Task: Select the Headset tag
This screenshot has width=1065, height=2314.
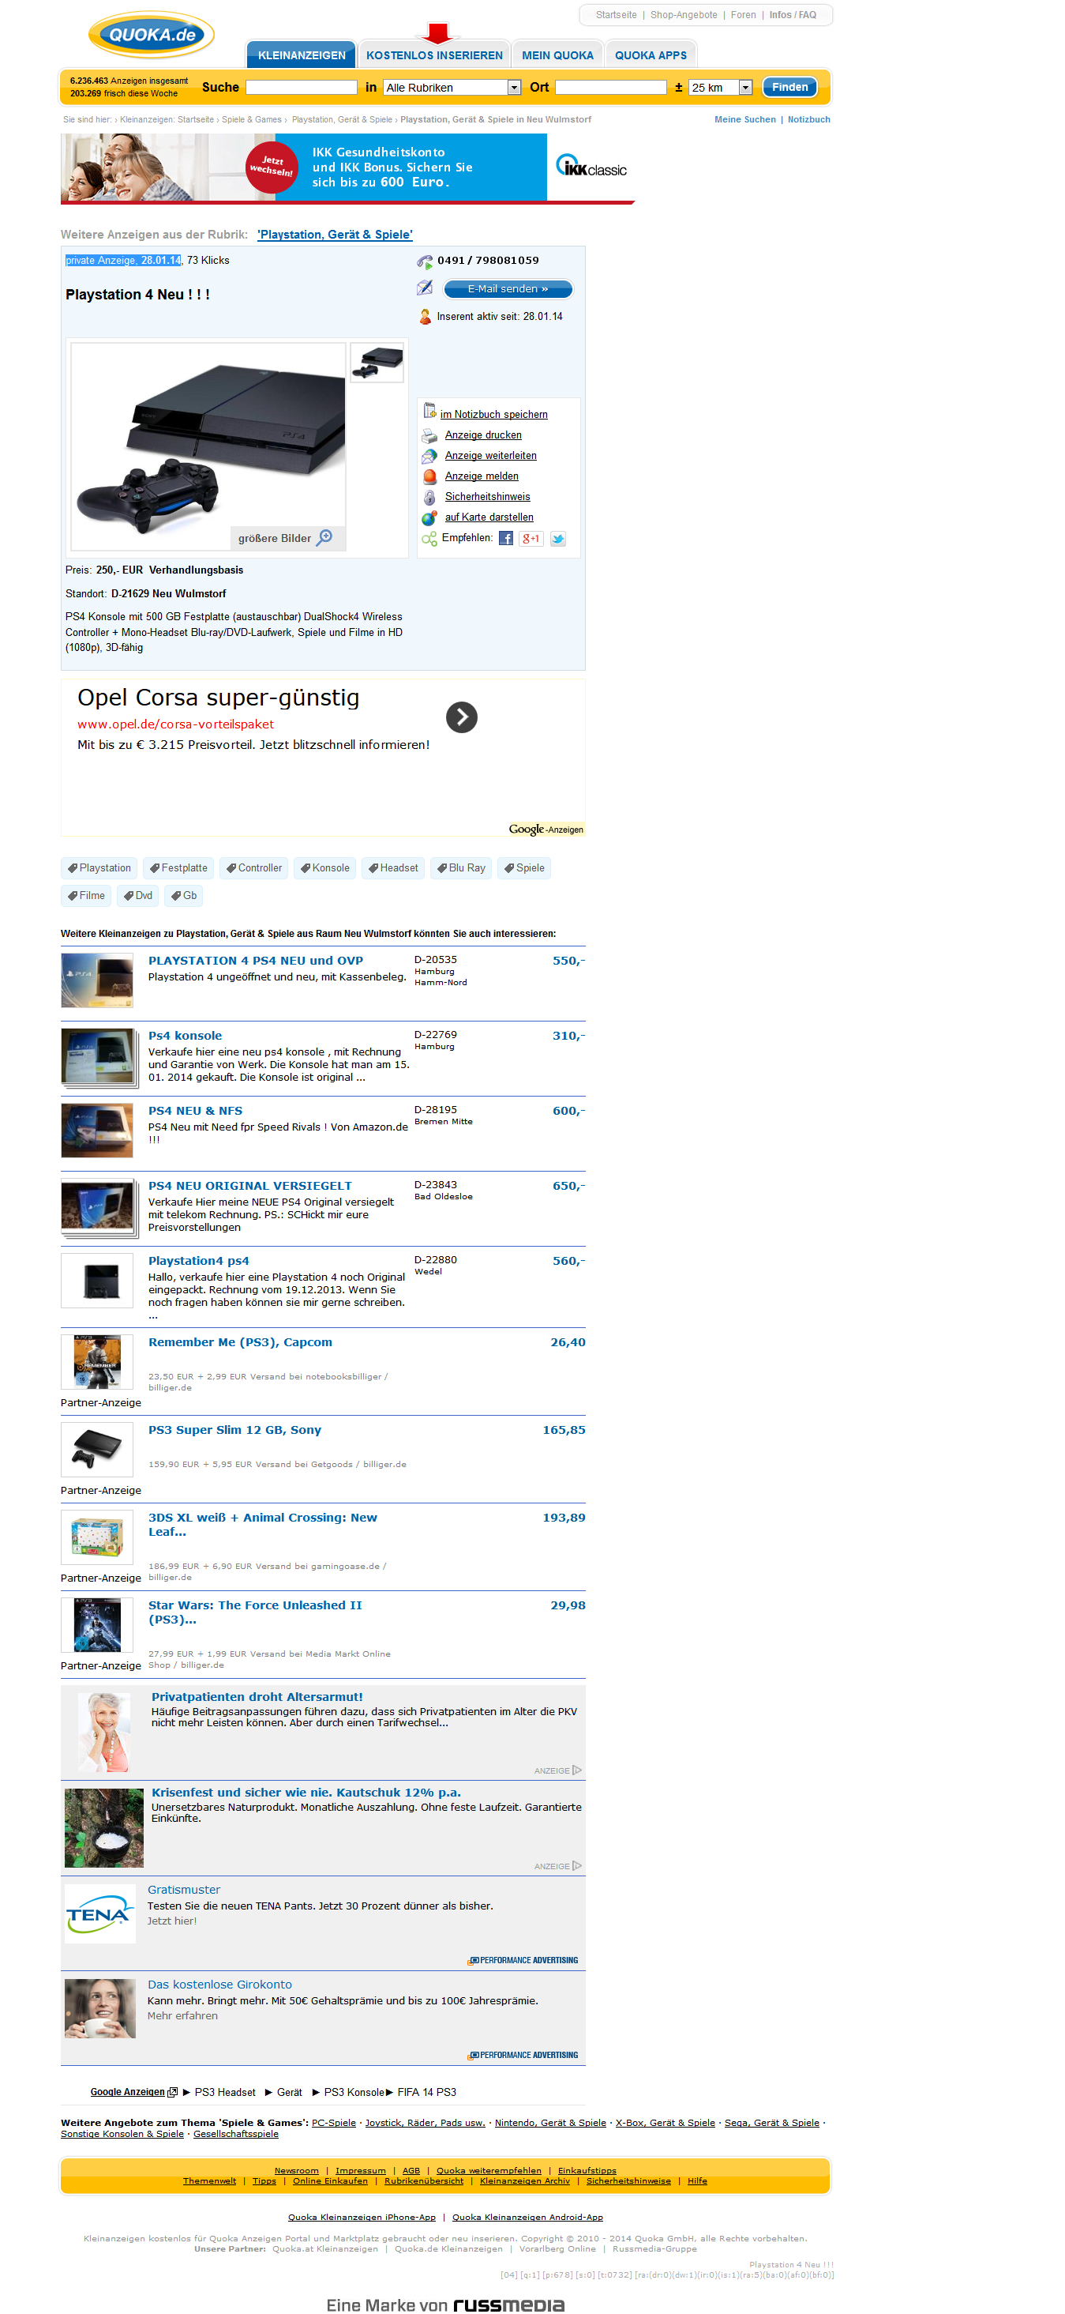Action: click(x=392, y=867)
